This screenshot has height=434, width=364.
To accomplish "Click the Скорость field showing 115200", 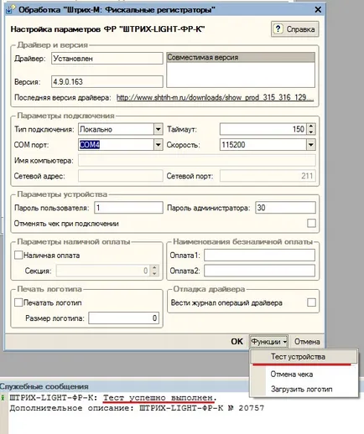I will [263, 145].
